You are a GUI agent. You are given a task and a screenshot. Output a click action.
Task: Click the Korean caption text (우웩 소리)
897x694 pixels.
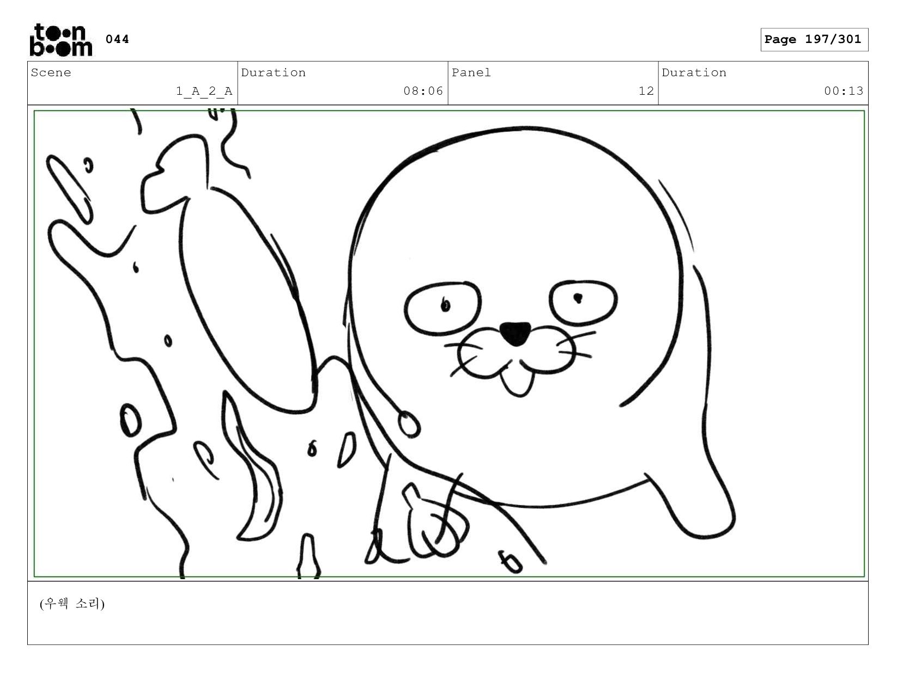[72, 604]
